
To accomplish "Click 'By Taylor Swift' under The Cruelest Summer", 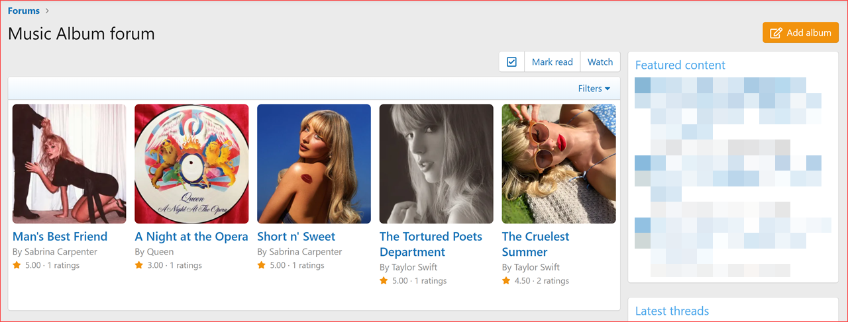I will tap(531, 267).
